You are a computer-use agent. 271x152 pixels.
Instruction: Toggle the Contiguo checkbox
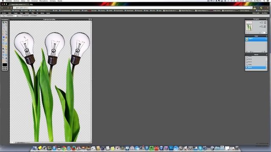tap(31, 16)
